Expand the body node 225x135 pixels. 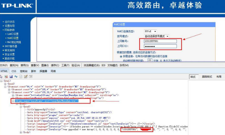tap(21, 132)
